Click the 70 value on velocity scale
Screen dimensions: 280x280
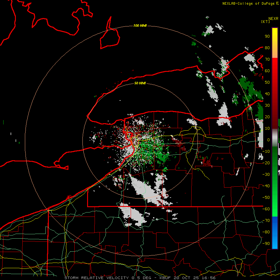267,59
